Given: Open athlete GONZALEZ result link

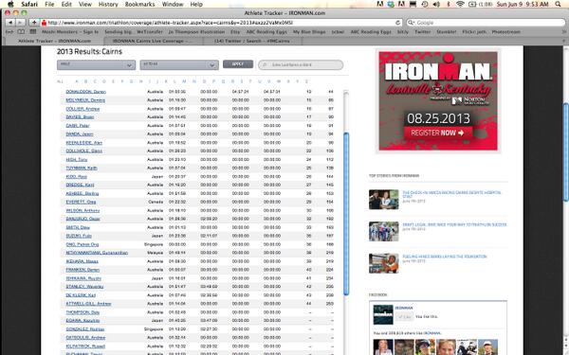Looking at the screenshot, I should coord(85,328).
